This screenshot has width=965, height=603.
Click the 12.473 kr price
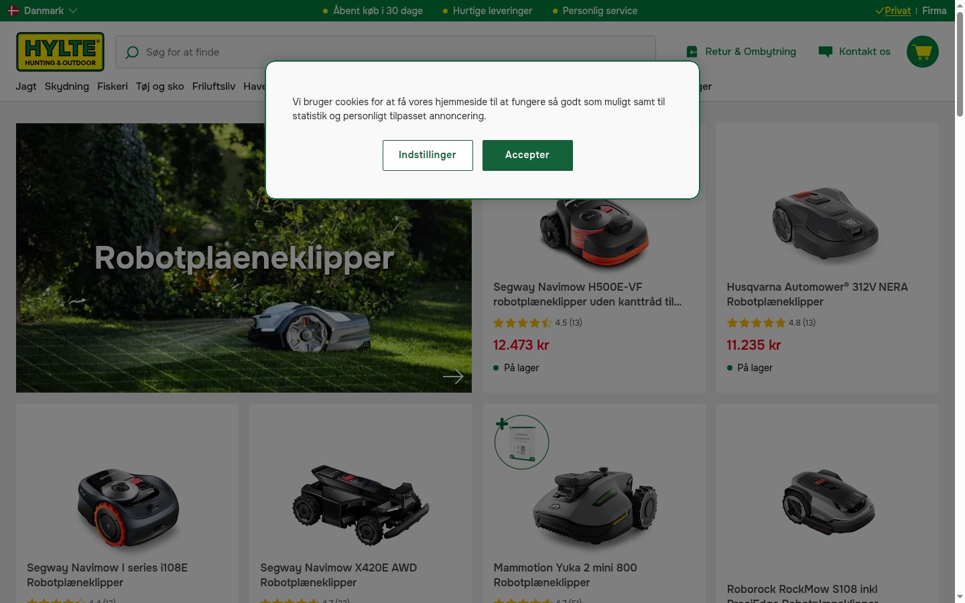coord(521,345)
